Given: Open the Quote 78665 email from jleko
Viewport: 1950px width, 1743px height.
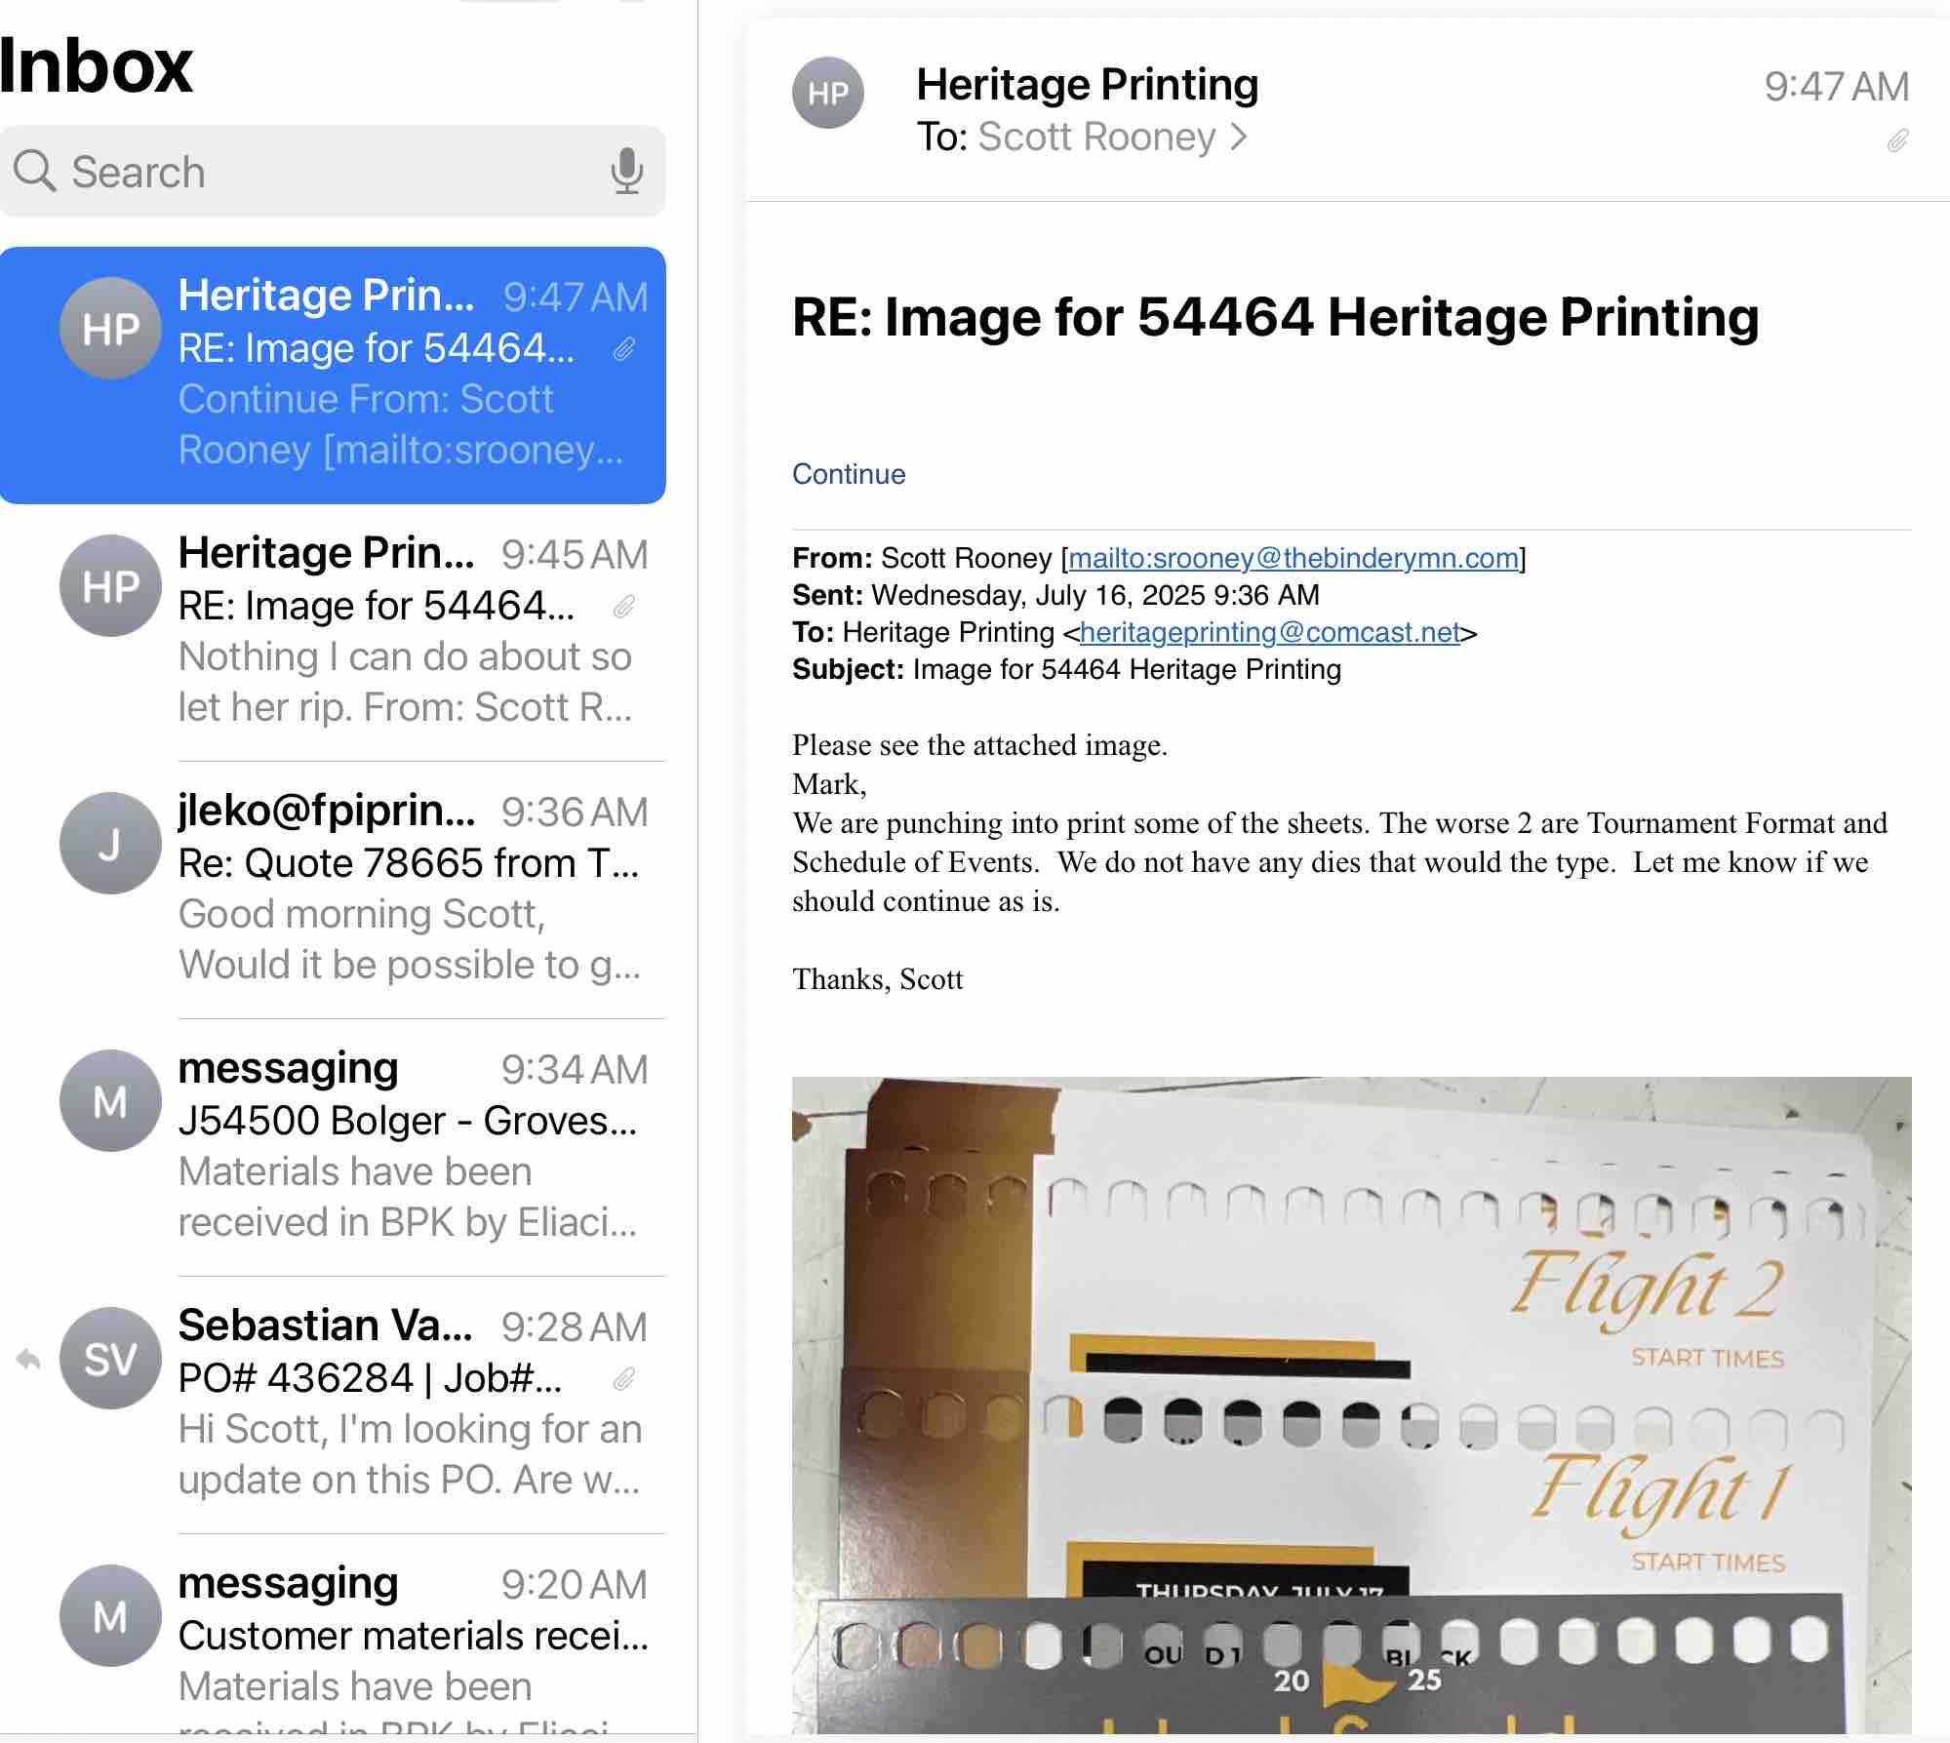Looking at the screenshot, I should (x=410, y=890).
